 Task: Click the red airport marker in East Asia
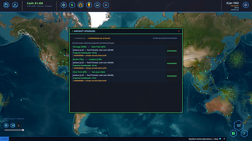coord(219,54)
